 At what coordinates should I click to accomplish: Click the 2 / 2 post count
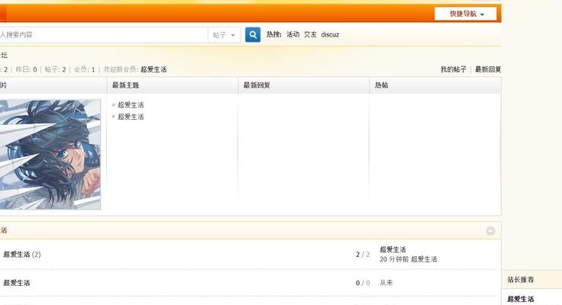[x=363, y=255]
